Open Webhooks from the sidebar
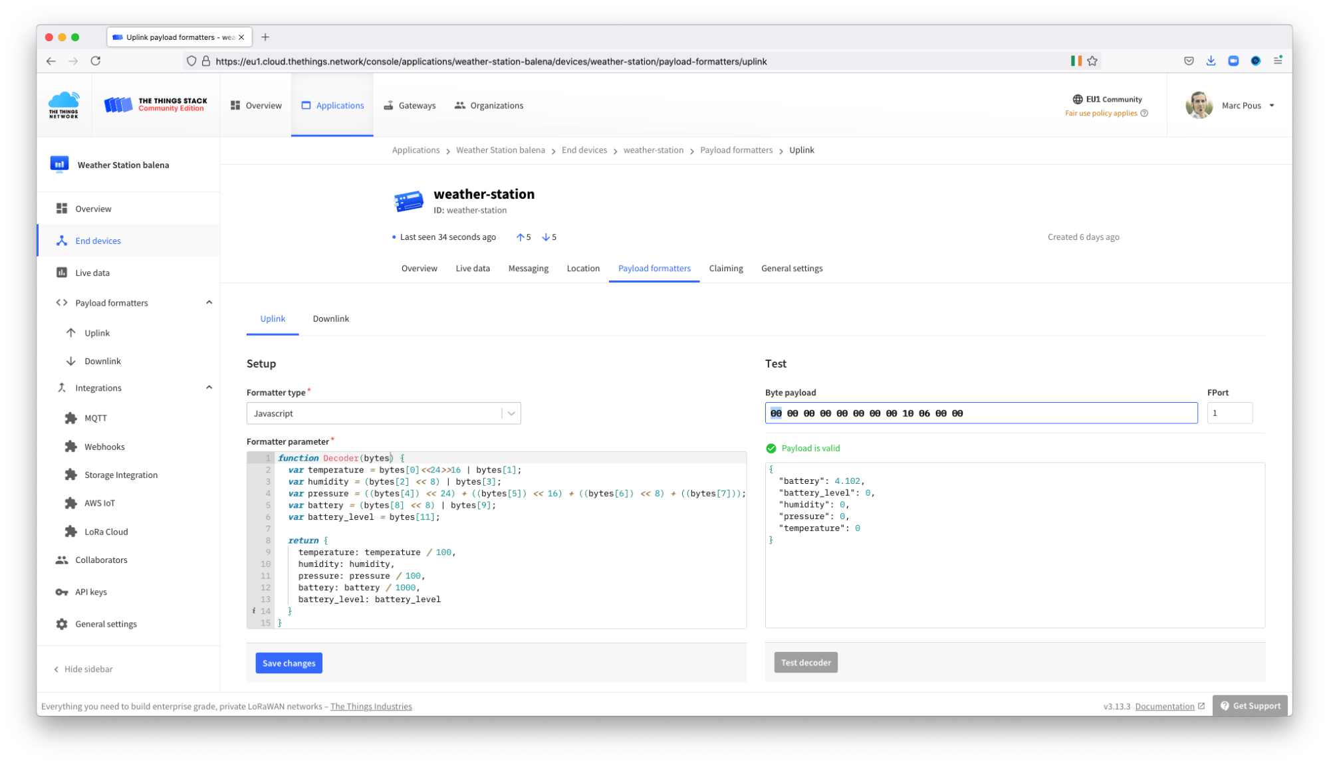 click(104, 446)
